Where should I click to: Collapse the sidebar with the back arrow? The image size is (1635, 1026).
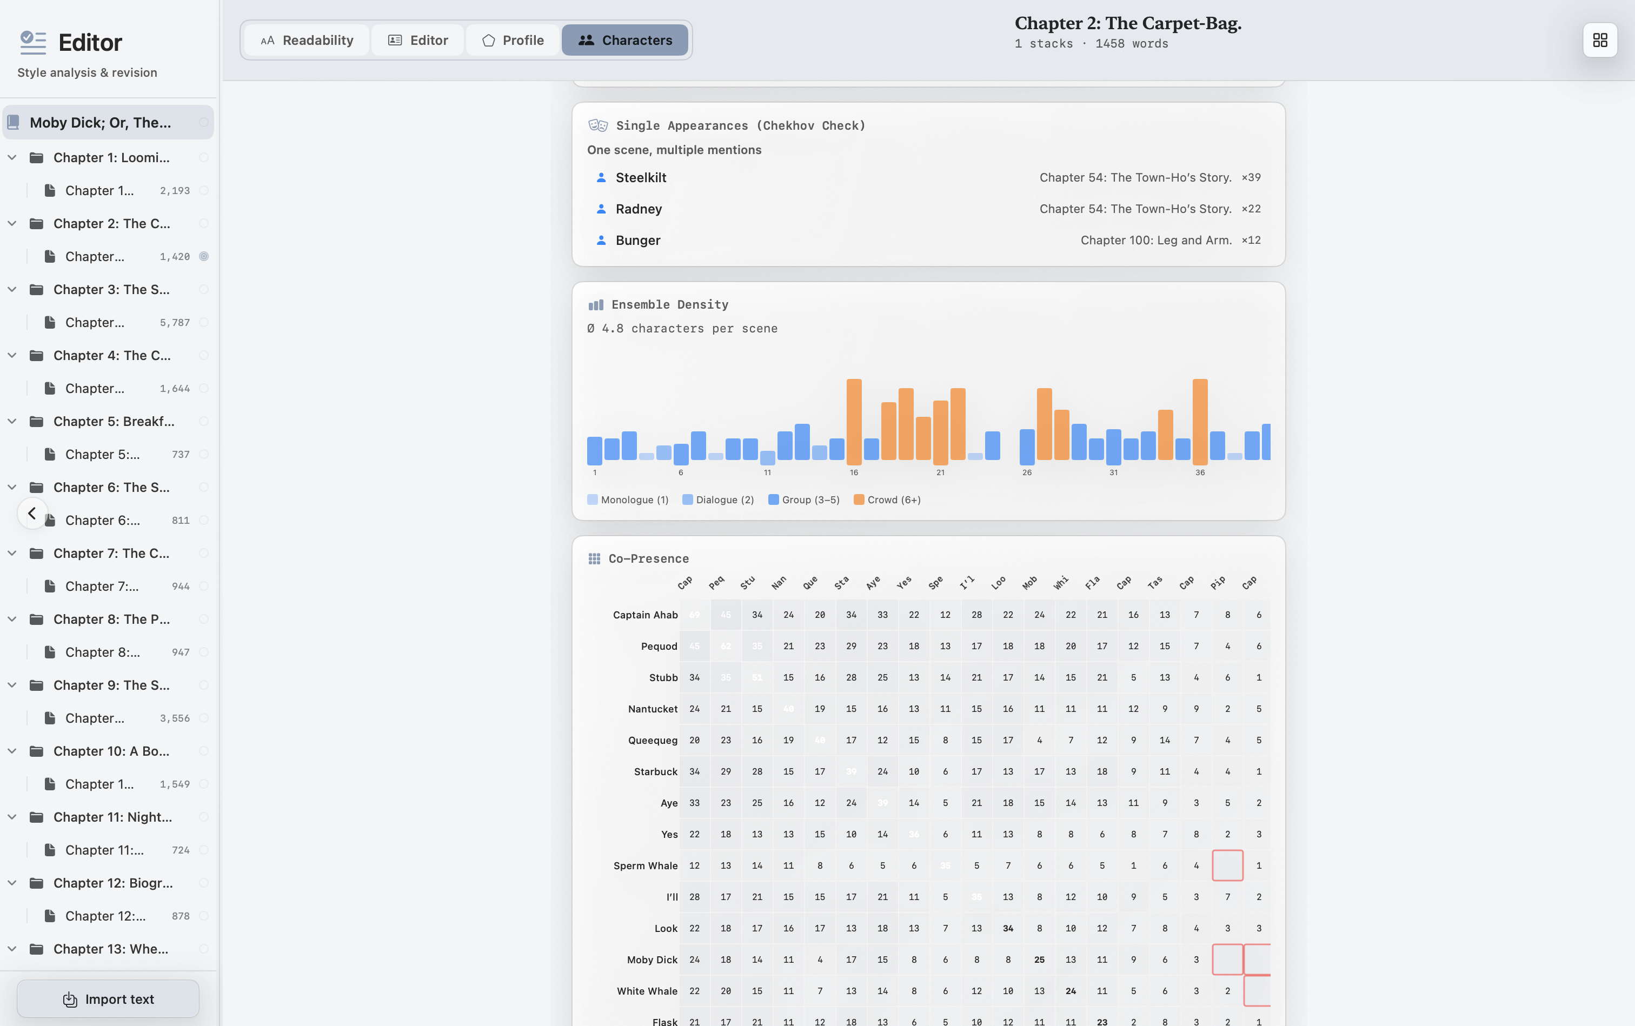click(32, 514)
